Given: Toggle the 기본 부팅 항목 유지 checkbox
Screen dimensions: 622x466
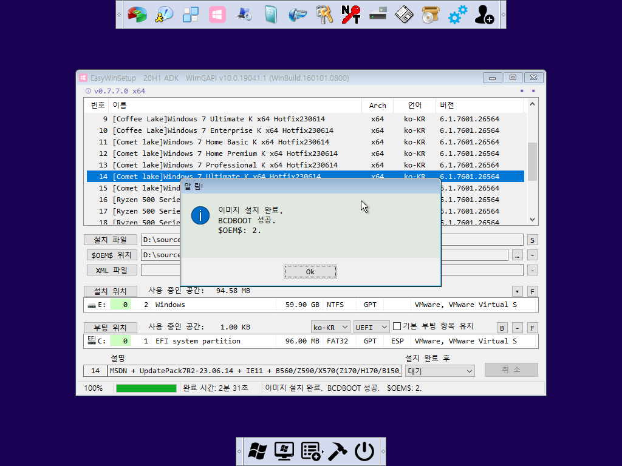Looking at the screenshot, I should coord(397,326).
